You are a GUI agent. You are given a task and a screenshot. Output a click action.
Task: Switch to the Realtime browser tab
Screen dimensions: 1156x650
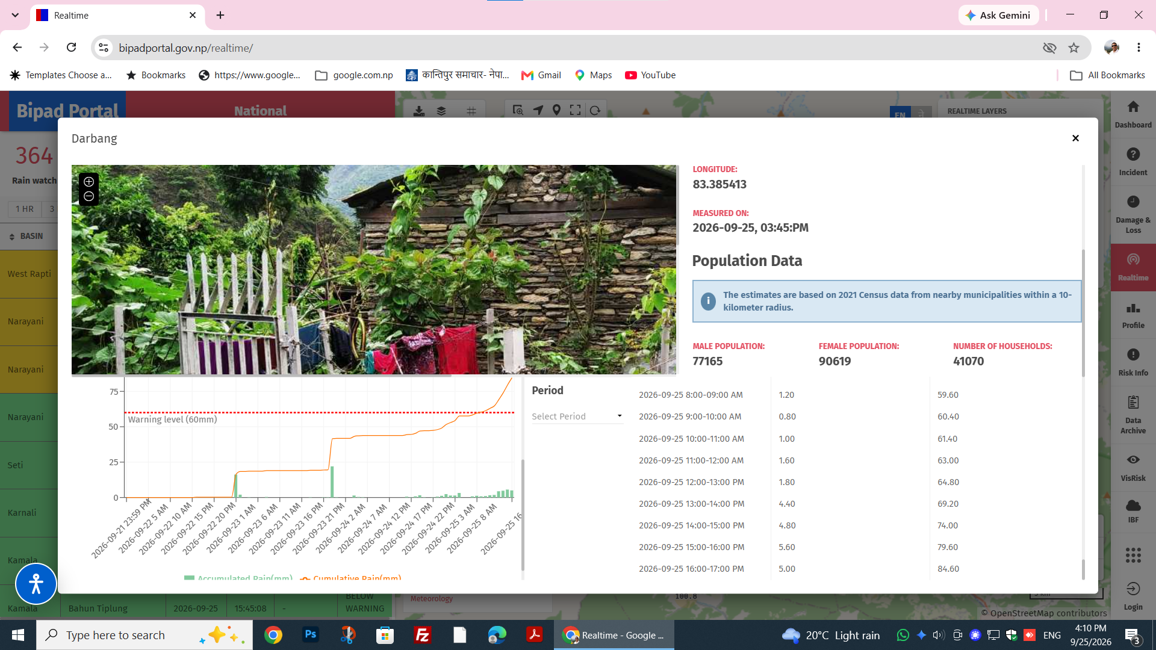point(117,15)
